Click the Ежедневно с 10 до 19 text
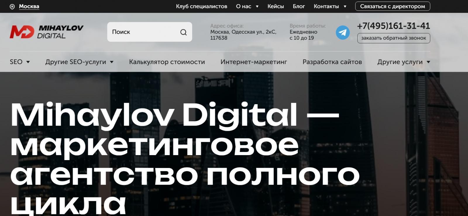This screenshot has width=468, height=216. (304, 35)
